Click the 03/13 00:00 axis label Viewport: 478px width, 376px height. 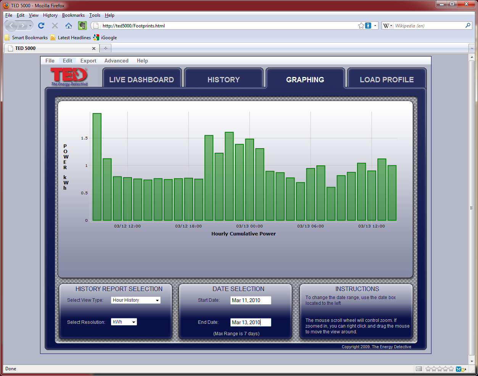[249, 226]
